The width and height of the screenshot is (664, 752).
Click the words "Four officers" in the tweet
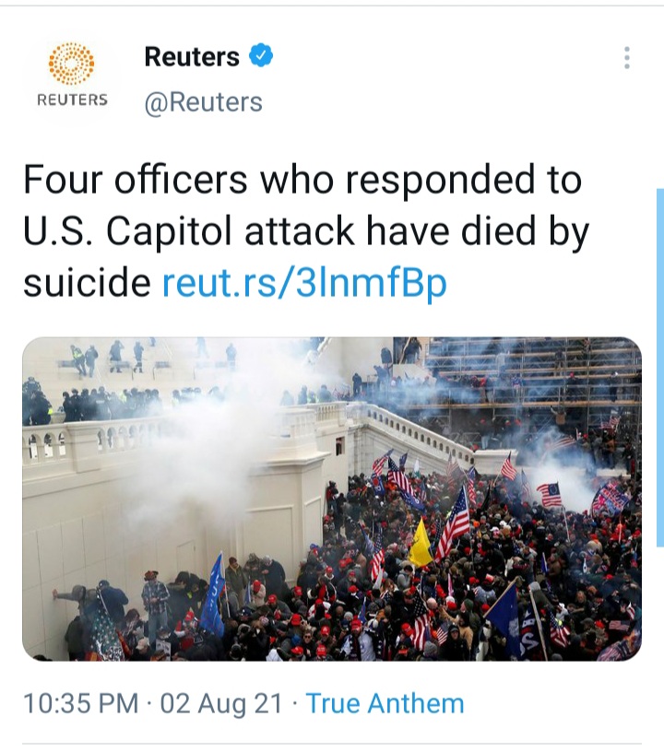click(x=136, y=180)
